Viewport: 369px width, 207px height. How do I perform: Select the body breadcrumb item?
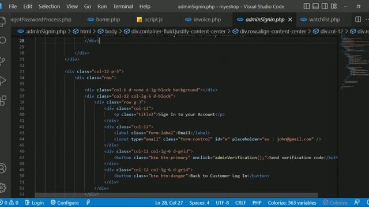(108, 31)
